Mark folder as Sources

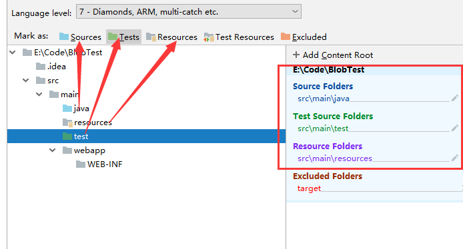[80, 37]
